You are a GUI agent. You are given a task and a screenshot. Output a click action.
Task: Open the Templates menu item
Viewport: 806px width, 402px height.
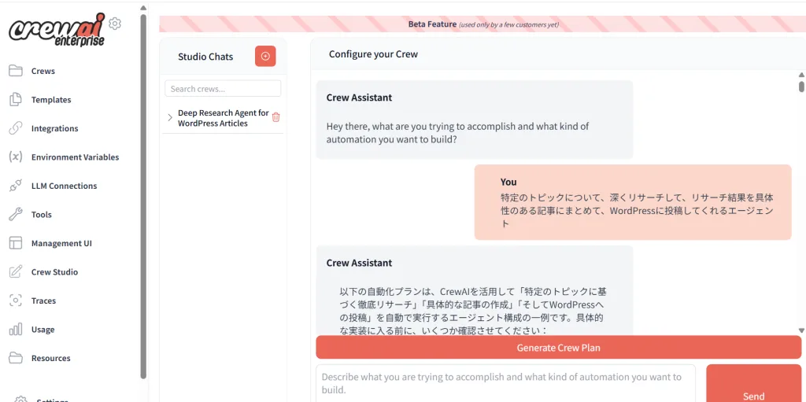coord(51,100)
